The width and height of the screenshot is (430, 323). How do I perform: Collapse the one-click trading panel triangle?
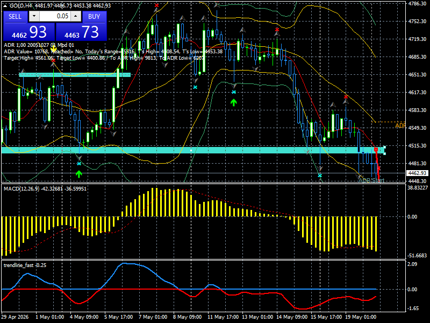(6, 6)
